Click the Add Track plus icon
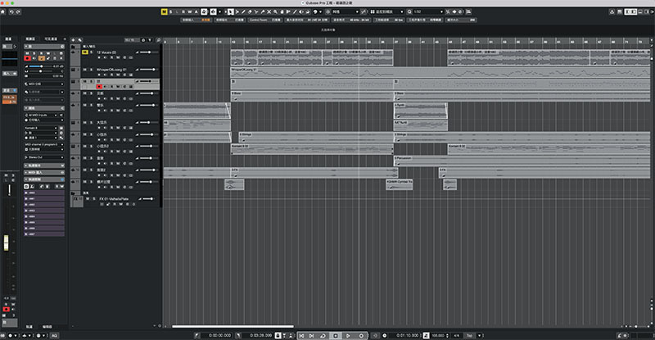 coord(73,40)
